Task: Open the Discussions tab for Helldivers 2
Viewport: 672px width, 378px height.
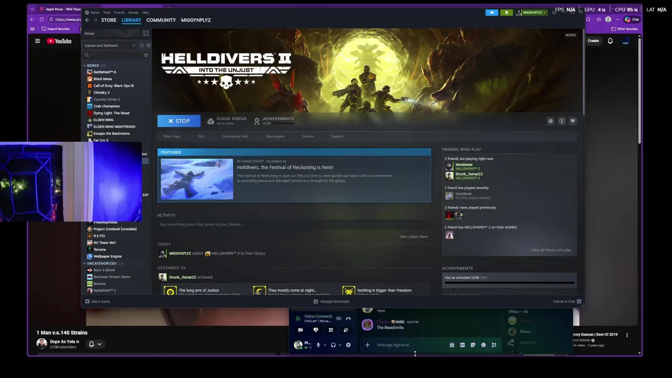Action: pos(275,136)
